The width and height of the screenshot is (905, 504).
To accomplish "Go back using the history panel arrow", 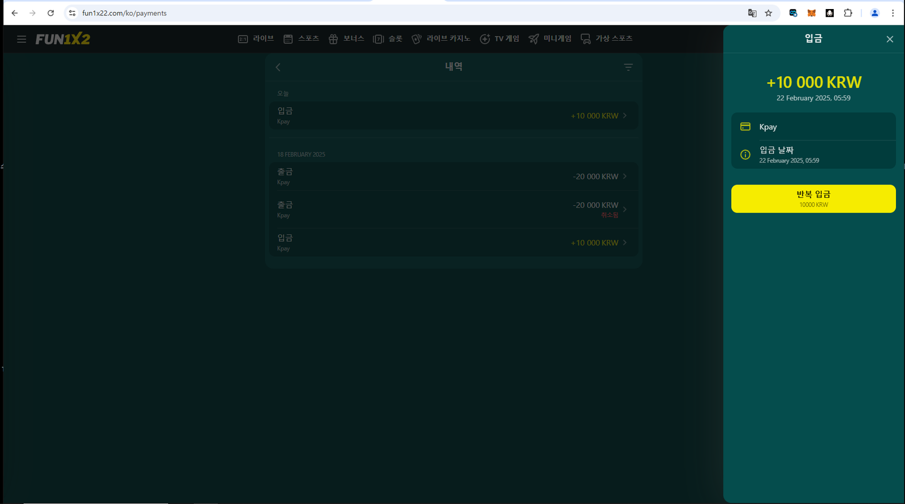I will [x=278, y=67].
